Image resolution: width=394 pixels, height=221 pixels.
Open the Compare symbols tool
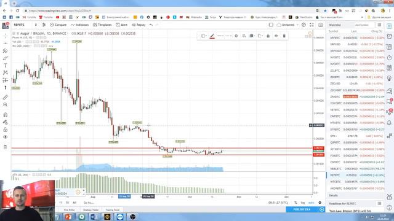tap(58, 25)
